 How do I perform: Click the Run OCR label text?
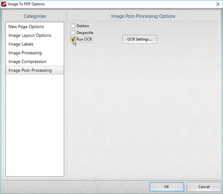pyautogui.click(x=84, y=39)
